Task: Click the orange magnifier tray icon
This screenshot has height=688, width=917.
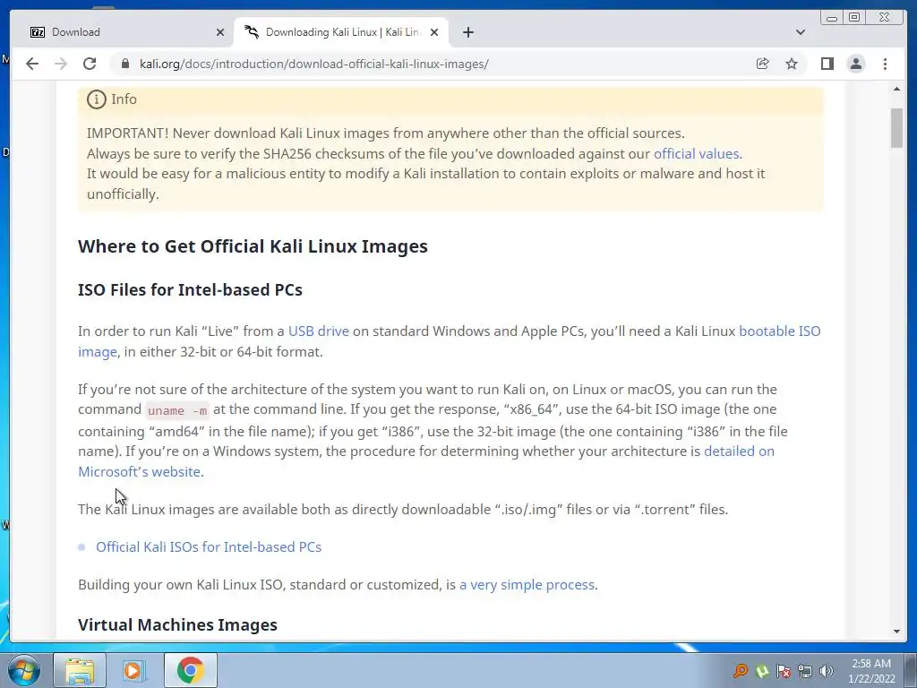Action: 741,671
